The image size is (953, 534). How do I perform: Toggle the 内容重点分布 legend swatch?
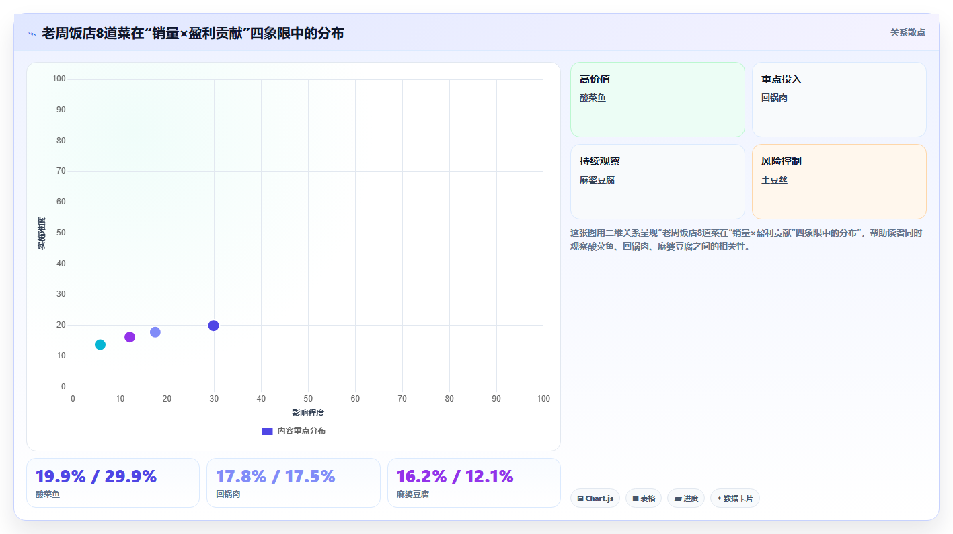[267, 431]
